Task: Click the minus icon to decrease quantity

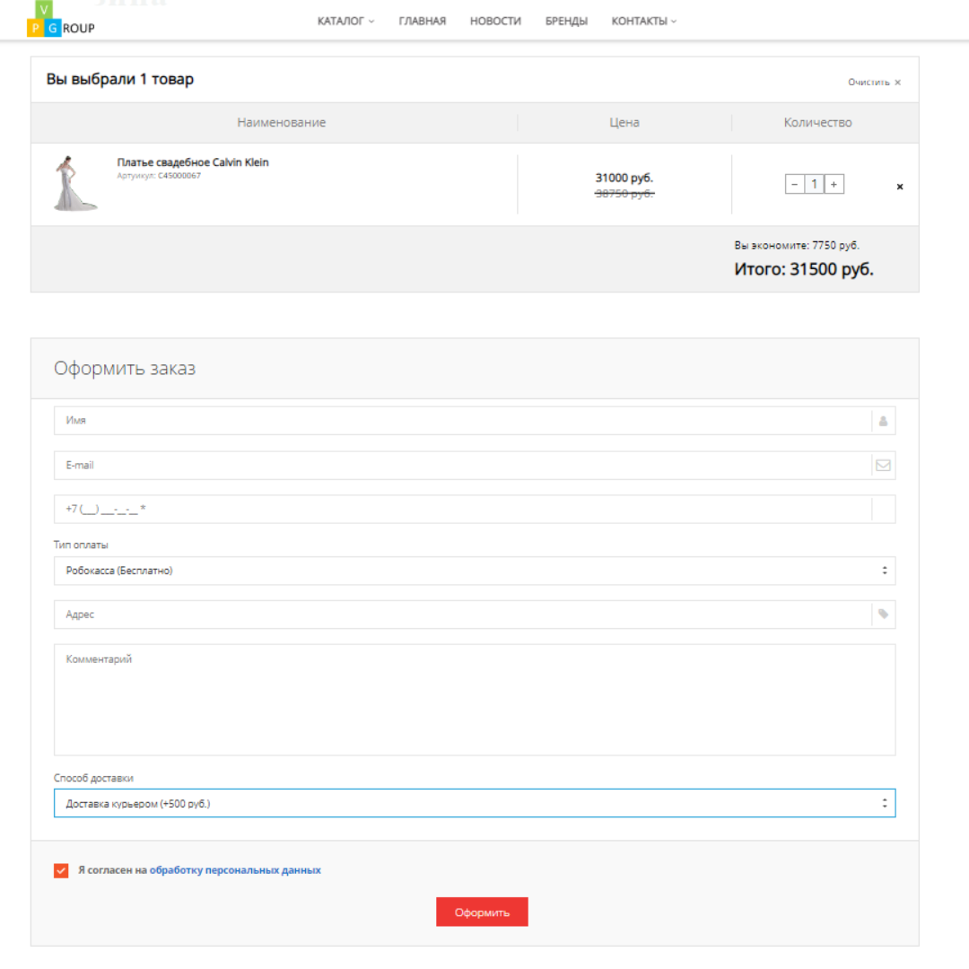Action: [794, 183]
